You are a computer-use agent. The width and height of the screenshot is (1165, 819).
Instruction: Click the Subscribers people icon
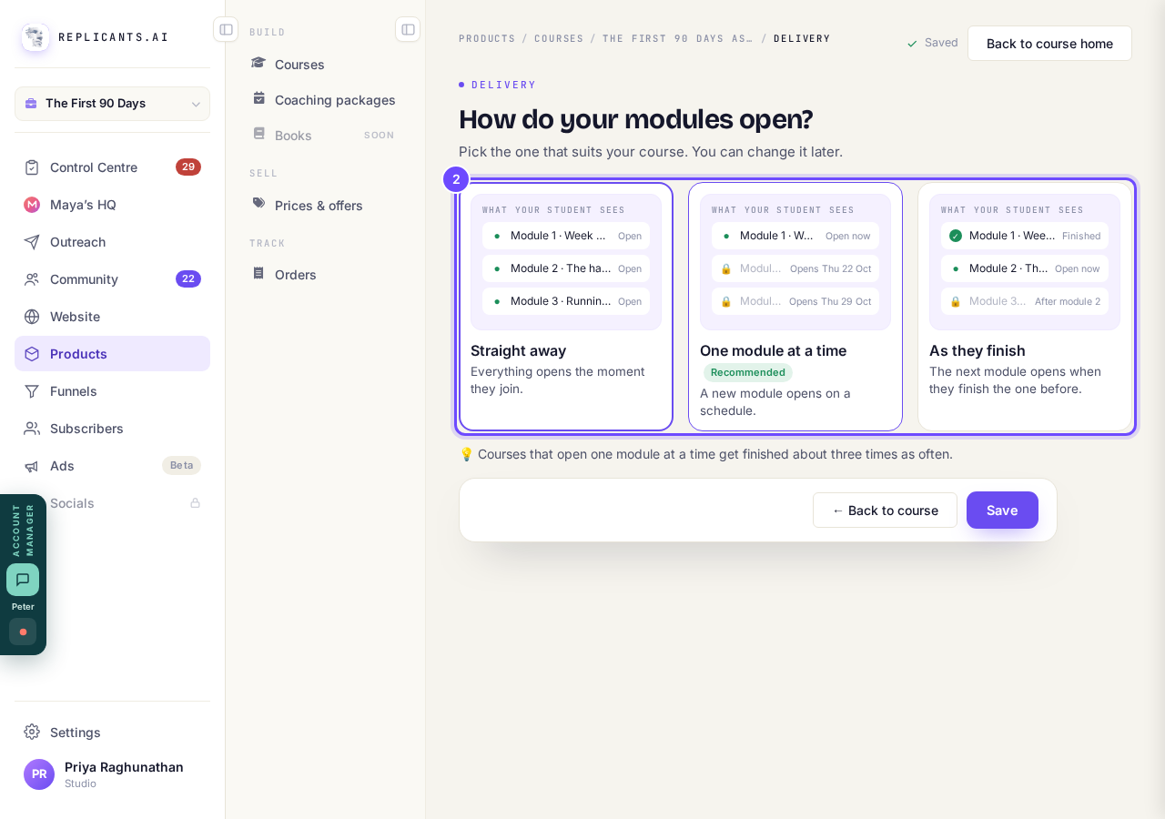[32, 429]
